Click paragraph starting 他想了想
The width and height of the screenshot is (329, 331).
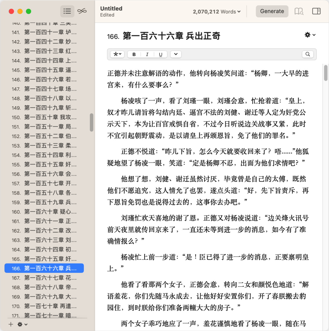click(208, 191)
